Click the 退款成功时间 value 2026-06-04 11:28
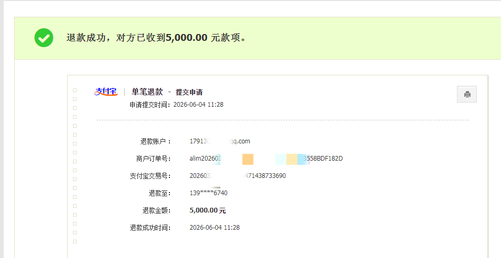This screenshot has height=258, width=501. [x=215, y=227]
